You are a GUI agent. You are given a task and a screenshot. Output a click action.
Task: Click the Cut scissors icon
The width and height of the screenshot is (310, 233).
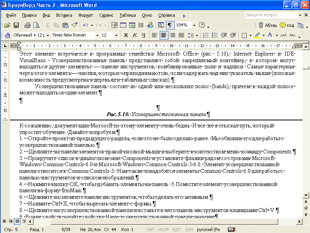click(47, 25)
